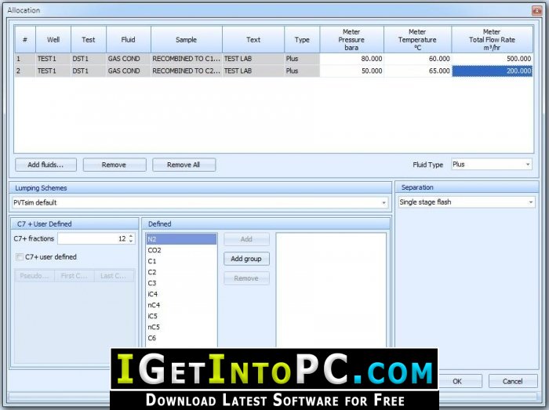Click the Last C... column header
This screenshot has width=549, height=410.
pos(114,276)
